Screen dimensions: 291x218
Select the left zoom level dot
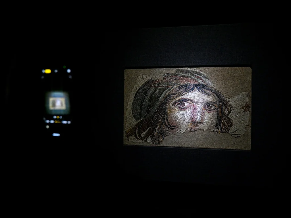tap(55, 117)
